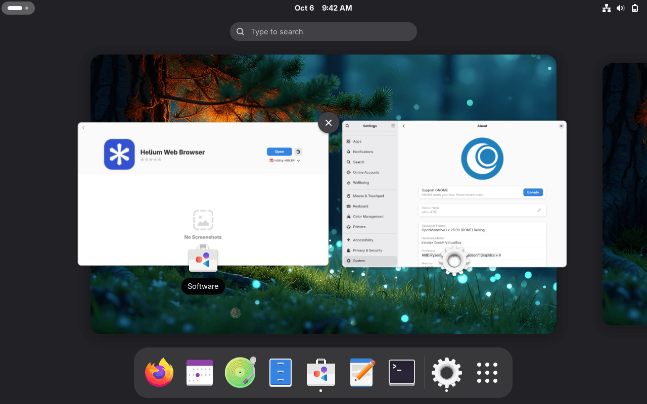Select Privacy & Security in Settings sidebar

[x=371, y=250]
